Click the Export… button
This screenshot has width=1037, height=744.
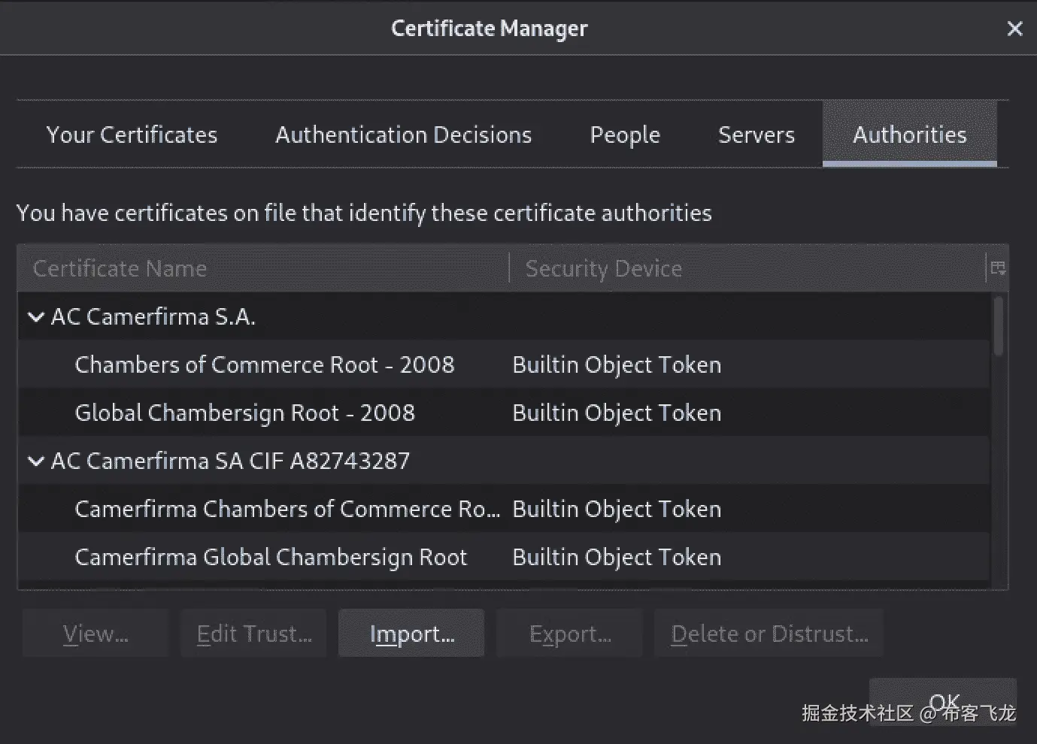pos(570,634)
